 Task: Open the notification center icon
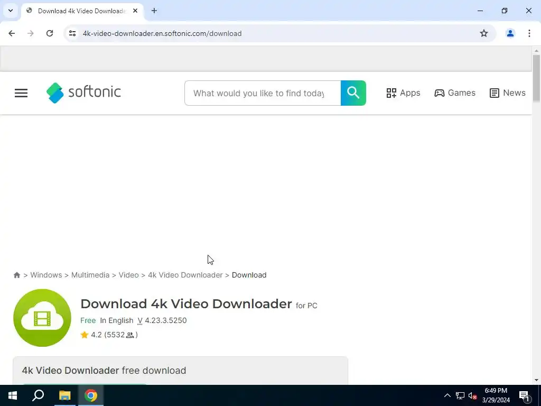(x=525, y=396)
